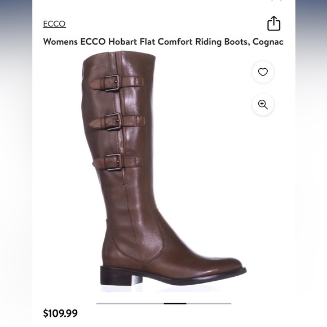The width and height of the screenshot is (327, 327).
Task: Tap the share icon
Action: 273,23
